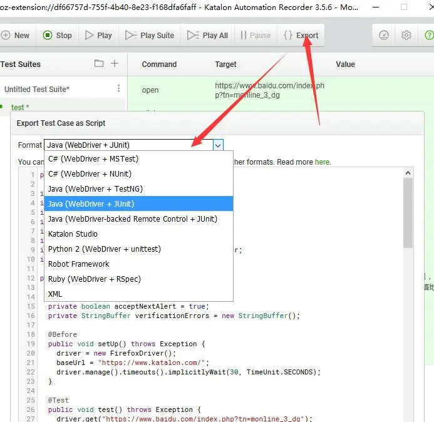
Task: Click the New button in toolbar
Action: coord(16,36)
